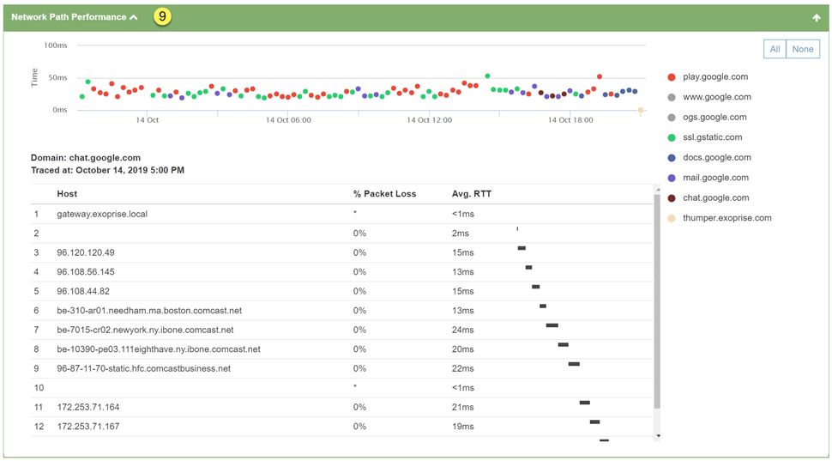This screenshot has height=461, width=832.
Task: Click the Traced at October 14 text
Action: click(108, 171)
